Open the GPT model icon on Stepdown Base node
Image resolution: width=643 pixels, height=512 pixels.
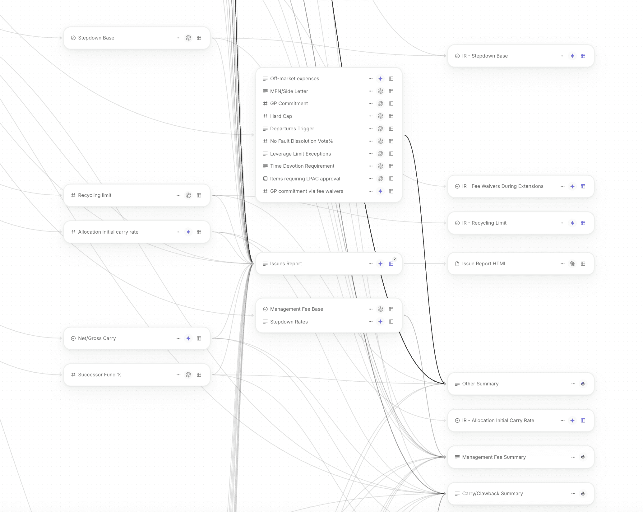[188, 38]
